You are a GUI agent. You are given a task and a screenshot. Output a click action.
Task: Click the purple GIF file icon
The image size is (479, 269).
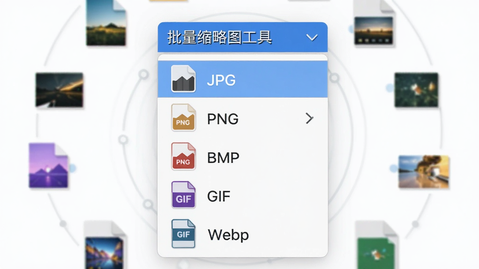(183, 195)
